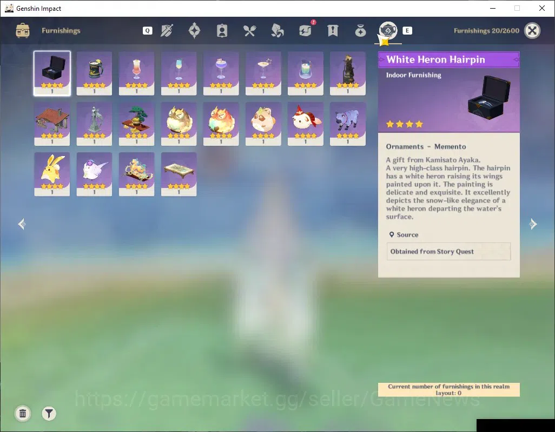Select the purple sheep furnishing item
Image resolution: width=555 pixels, height=432 pixels.
coord(348,124)
